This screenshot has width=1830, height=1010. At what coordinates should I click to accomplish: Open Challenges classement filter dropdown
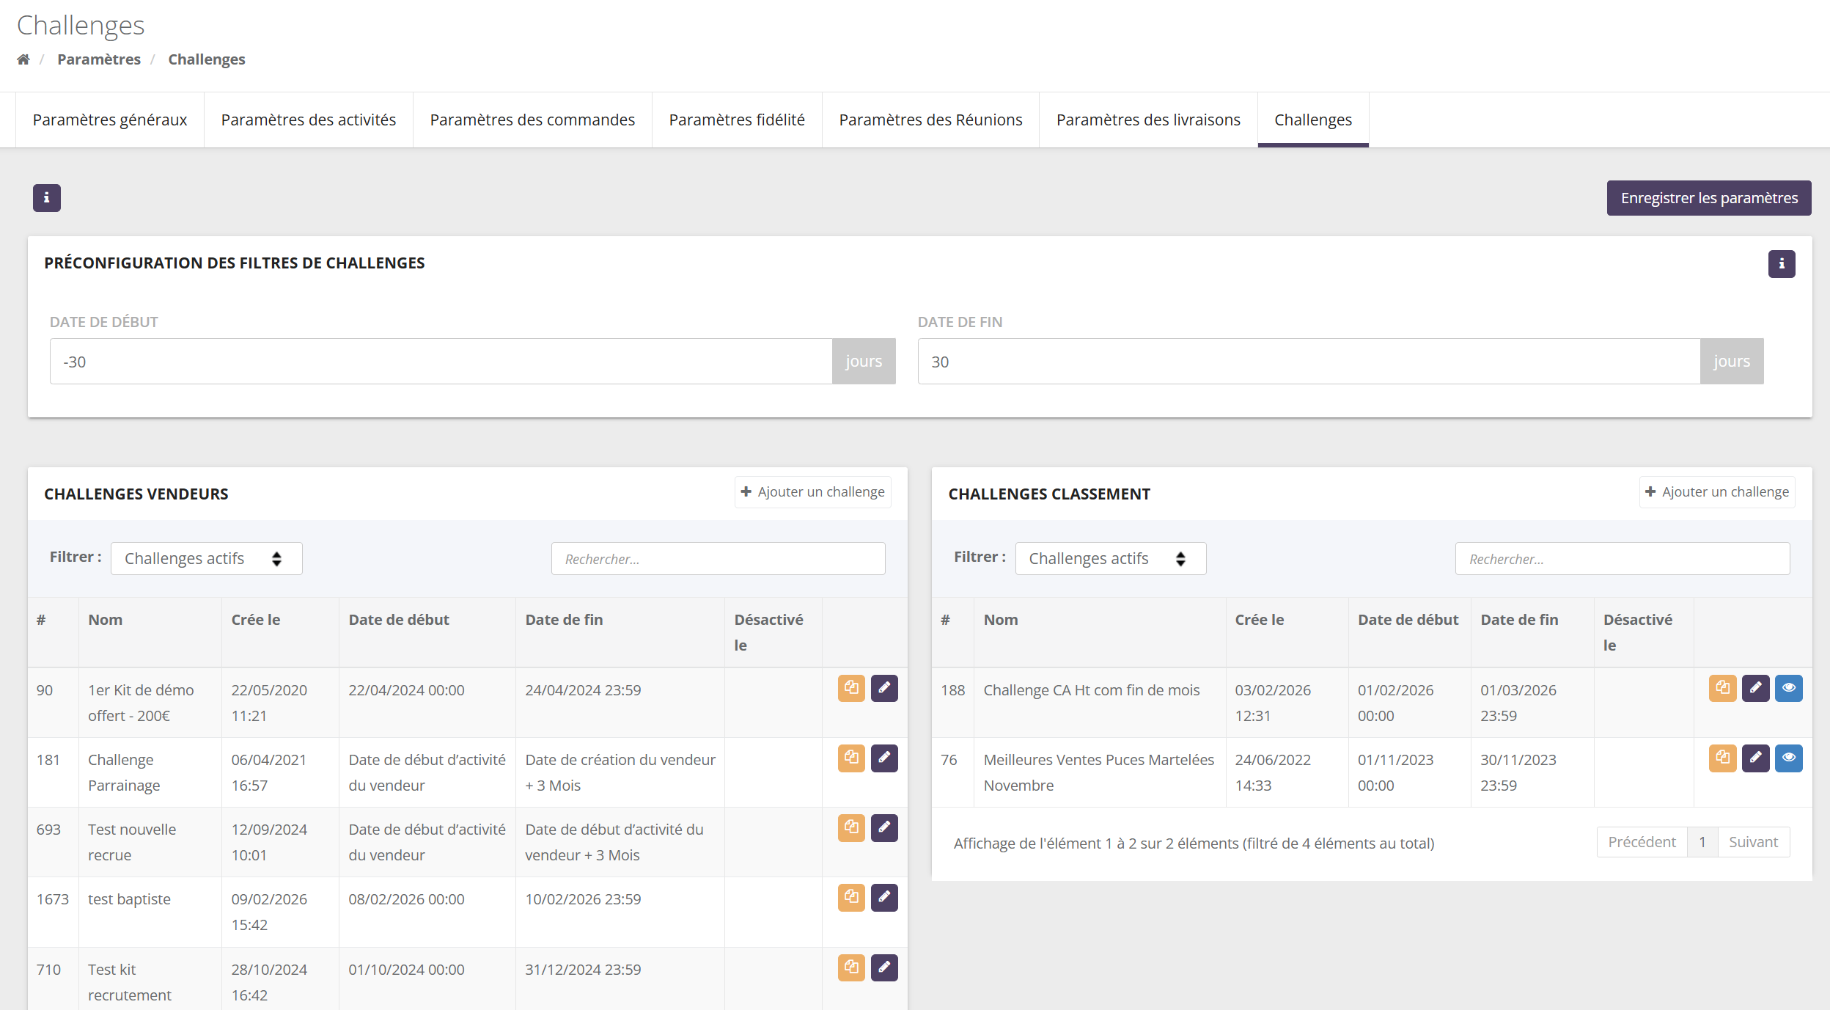point(1111,559)
